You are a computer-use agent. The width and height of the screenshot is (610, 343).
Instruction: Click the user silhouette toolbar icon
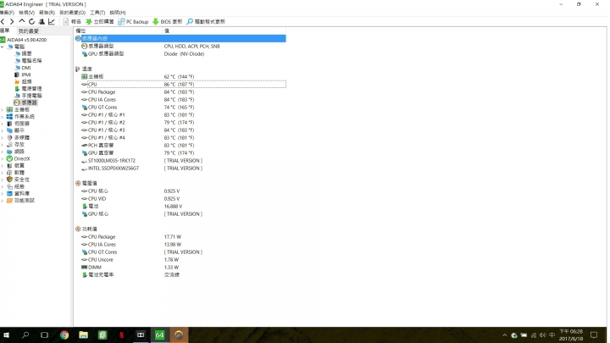[42, 21]
